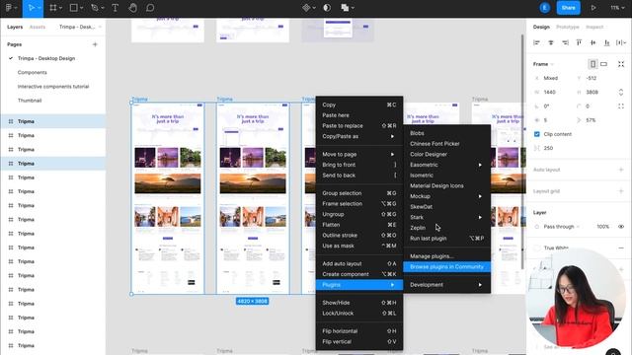632x355 pixels.
Task: Click the Boolean operations icon
Action: tap(345, 8)
